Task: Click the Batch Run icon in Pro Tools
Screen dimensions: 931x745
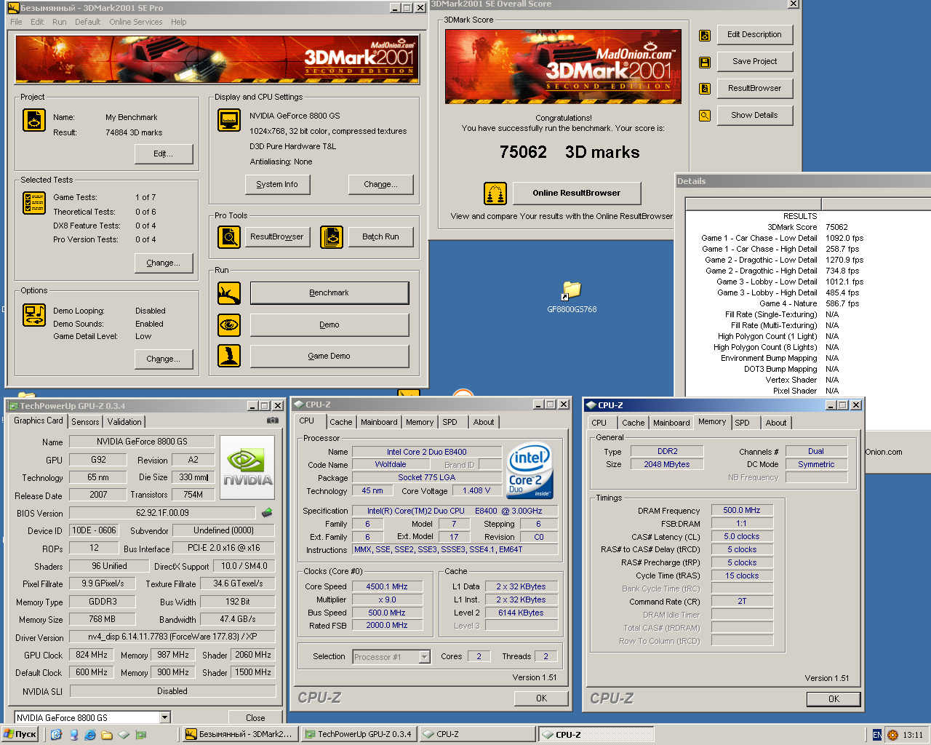Action: pos(332,237)
